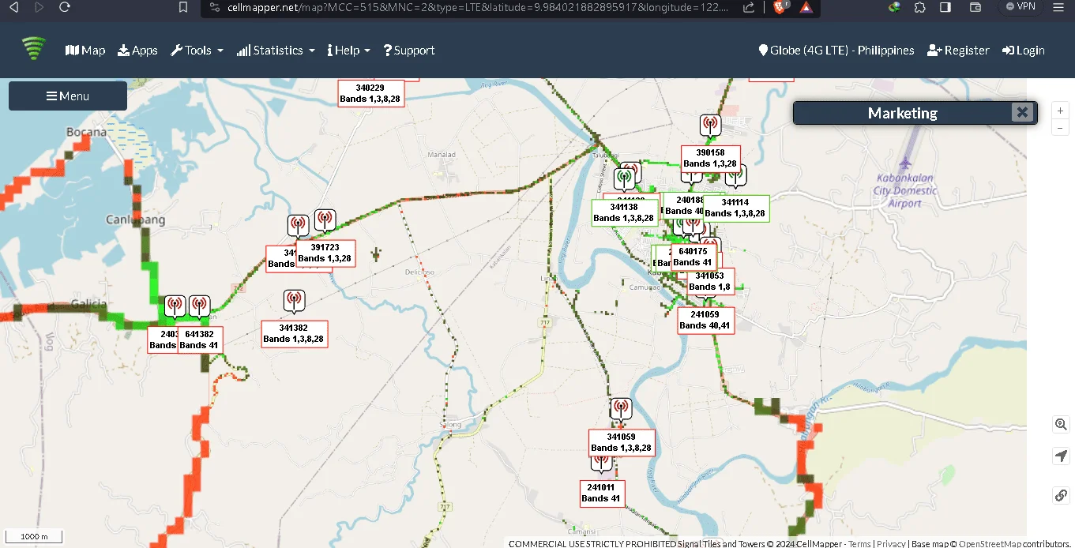This screenshot has width=1075, height=548.
Task: Open the Terms link in footer
Action: [x=859, y=543]
